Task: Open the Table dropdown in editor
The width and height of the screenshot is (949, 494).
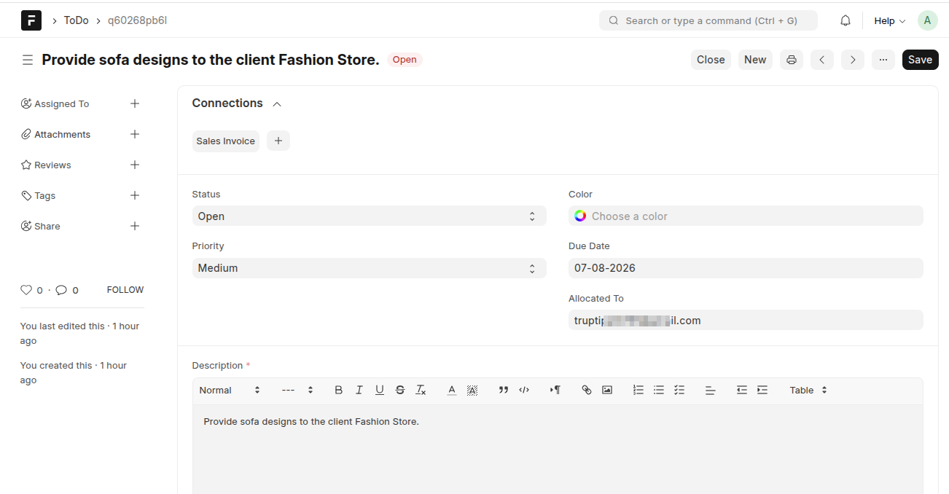Action: point(808,391)
